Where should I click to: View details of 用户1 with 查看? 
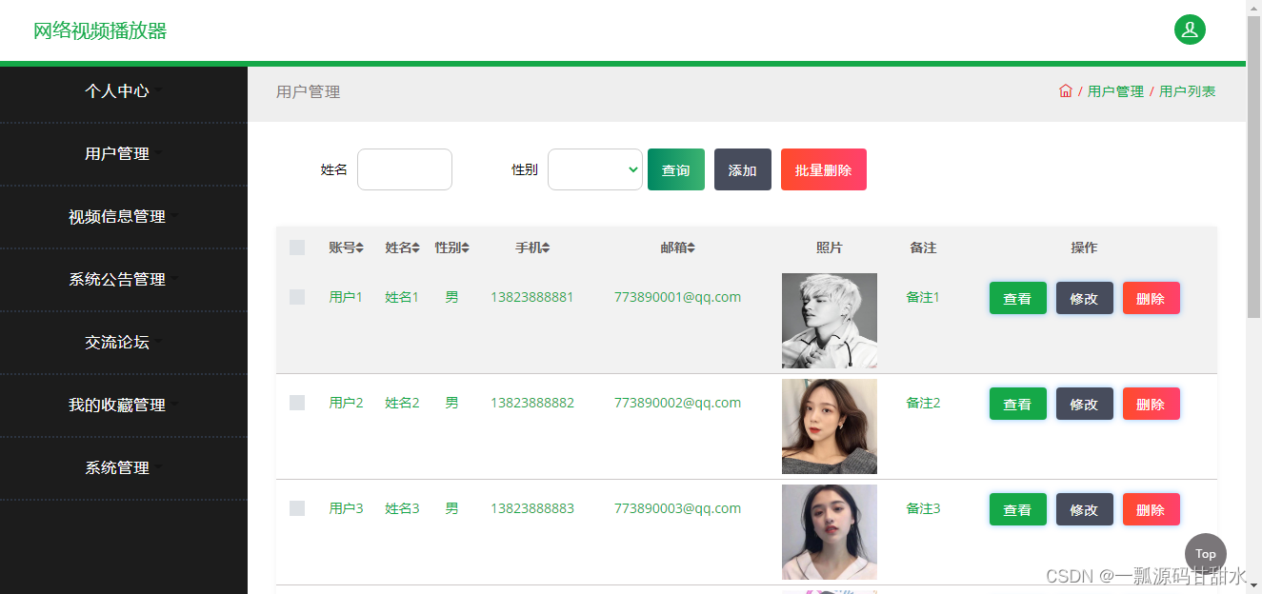click(x=1018, y=298)
